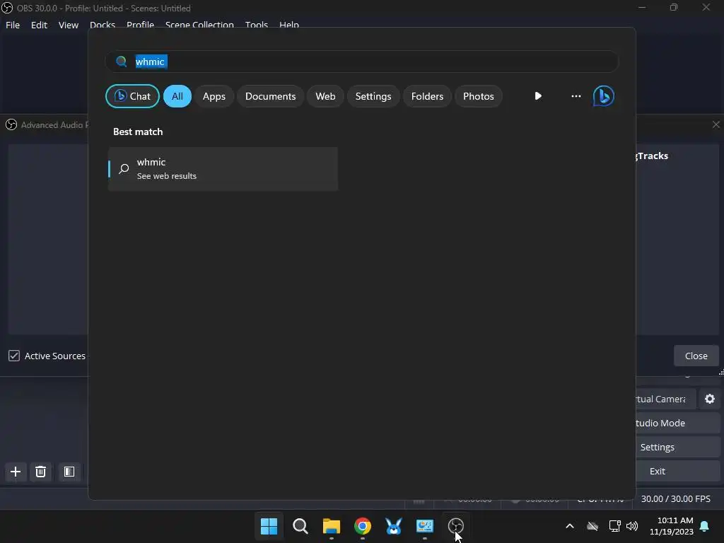724x543 pixels.
Task: Start the Virtual Camera in OBS
Action: (665, 399)
